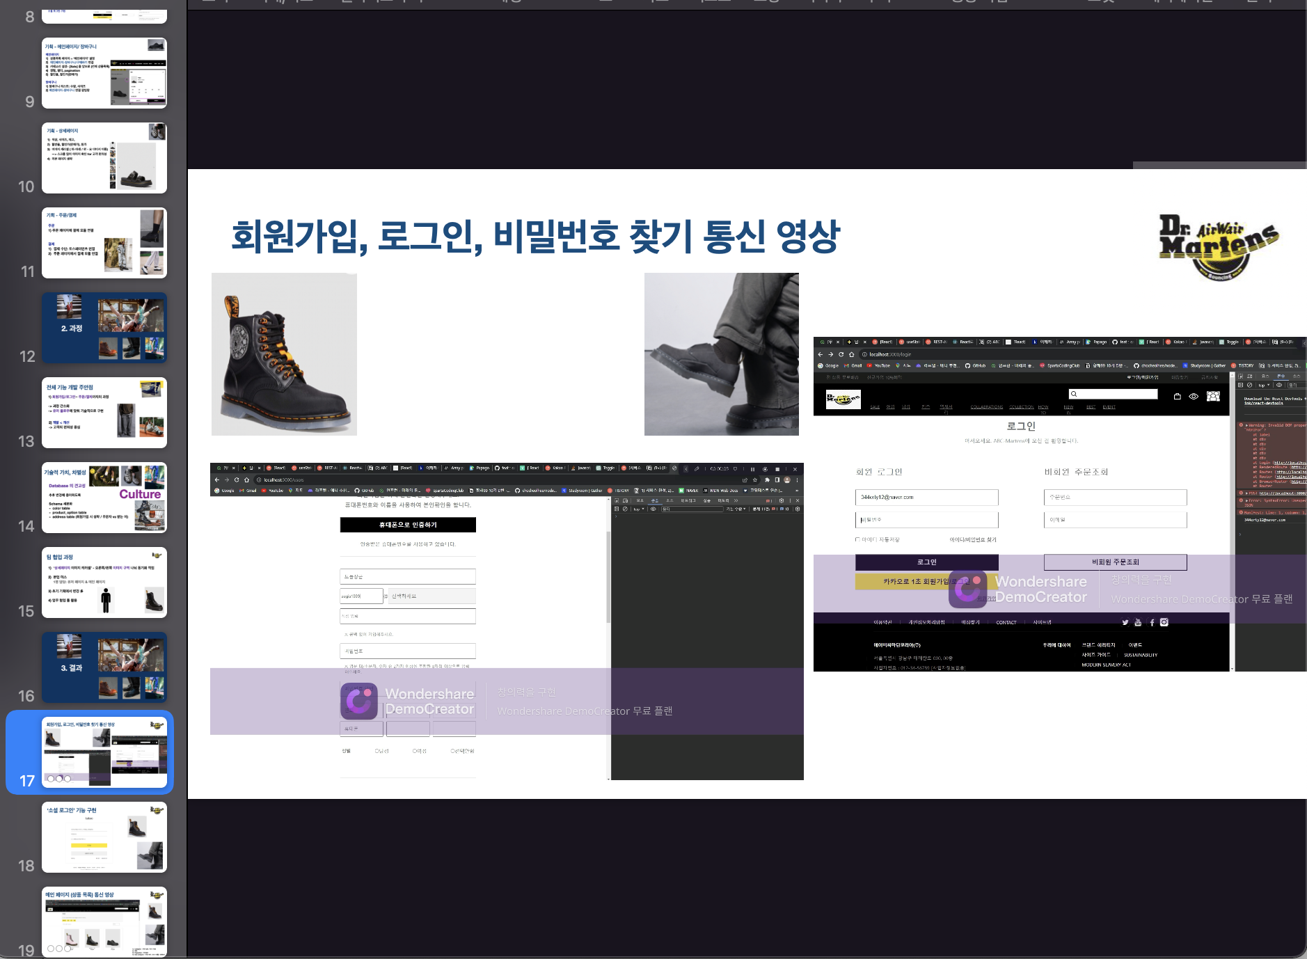Click the YouTube icon in the site footer

[x=1138, y=622]
